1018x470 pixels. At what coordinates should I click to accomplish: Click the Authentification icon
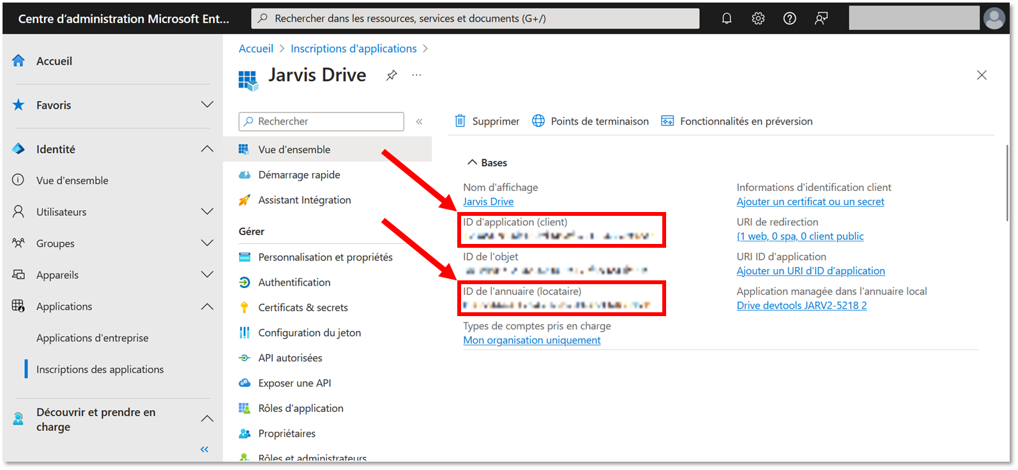[244, 282]
